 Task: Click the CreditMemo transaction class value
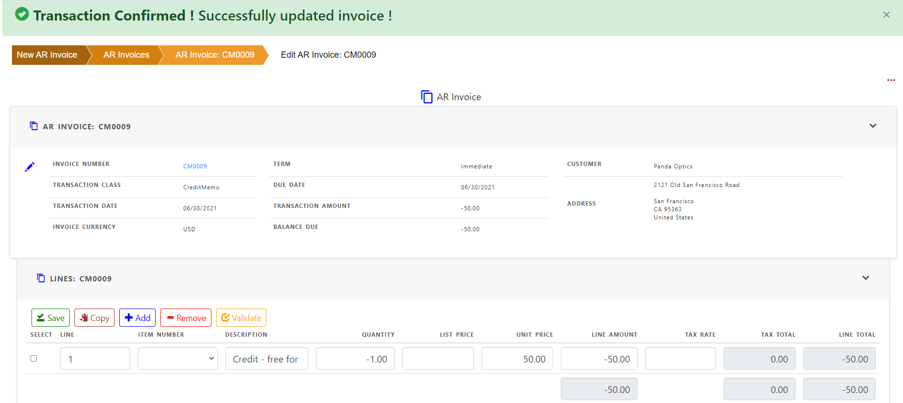point(201,187)
